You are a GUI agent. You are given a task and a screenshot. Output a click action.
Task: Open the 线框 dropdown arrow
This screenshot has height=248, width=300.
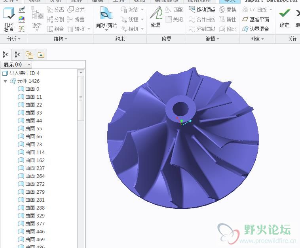(142, 19)
